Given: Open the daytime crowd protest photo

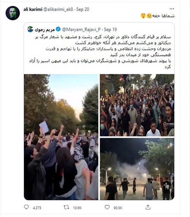Looking at the screenshot, I should (61, 137).
